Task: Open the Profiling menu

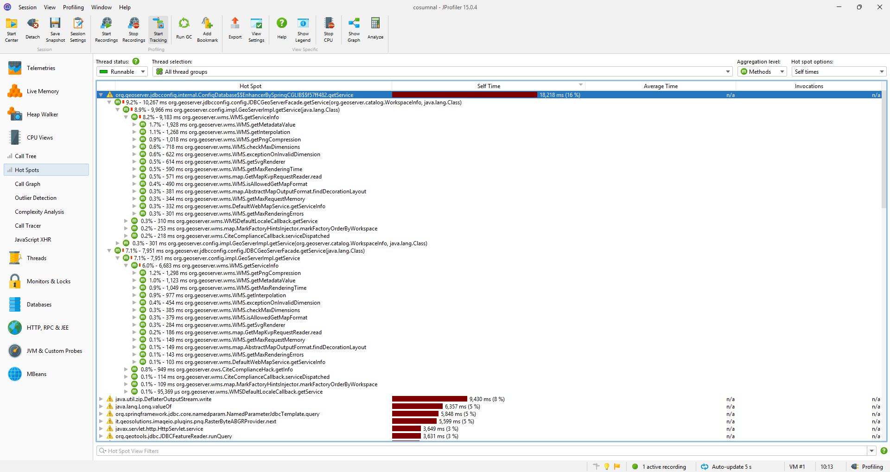Action: click(73, 7)
